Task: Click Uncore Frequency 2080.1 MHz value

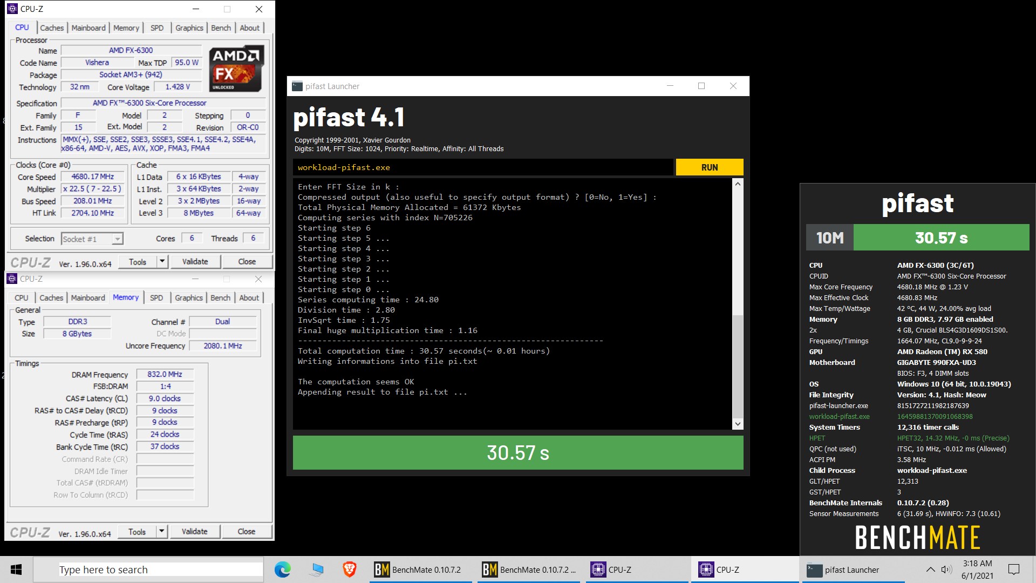Action: [x=223, y=346]
